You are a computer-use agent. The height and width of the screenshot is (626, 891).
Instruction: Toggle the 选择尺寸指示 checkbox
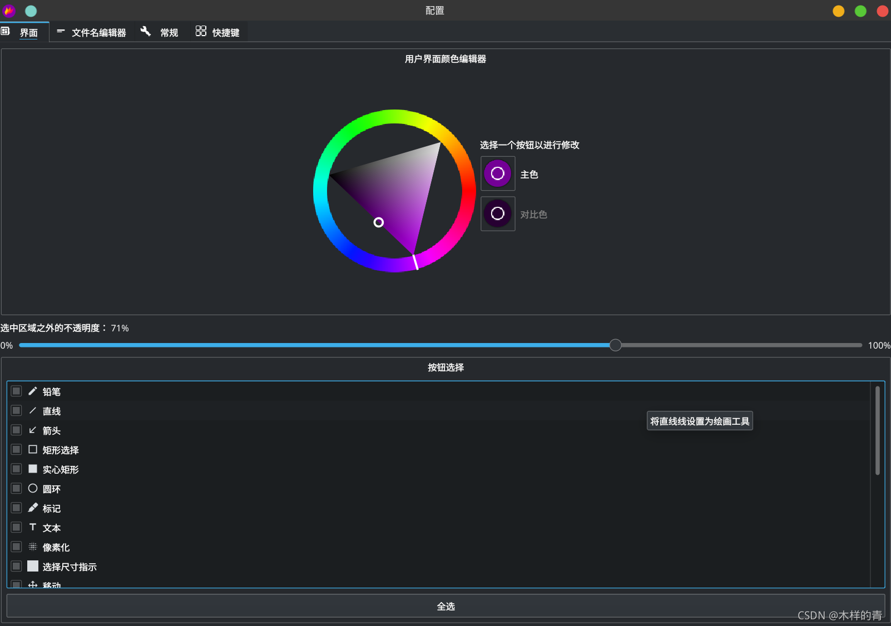[x=17, y=567]
